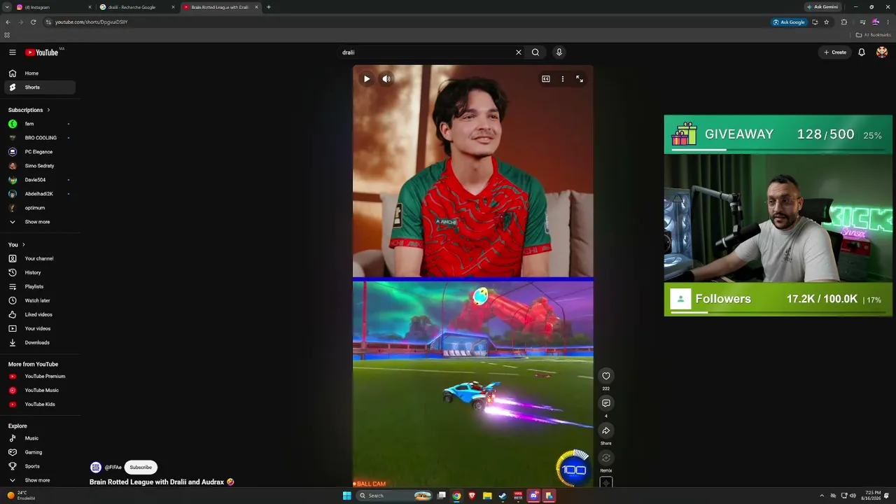Expand the Subscriptions section arrow
The height and width of the screenshot is (504, 896).
48,110
